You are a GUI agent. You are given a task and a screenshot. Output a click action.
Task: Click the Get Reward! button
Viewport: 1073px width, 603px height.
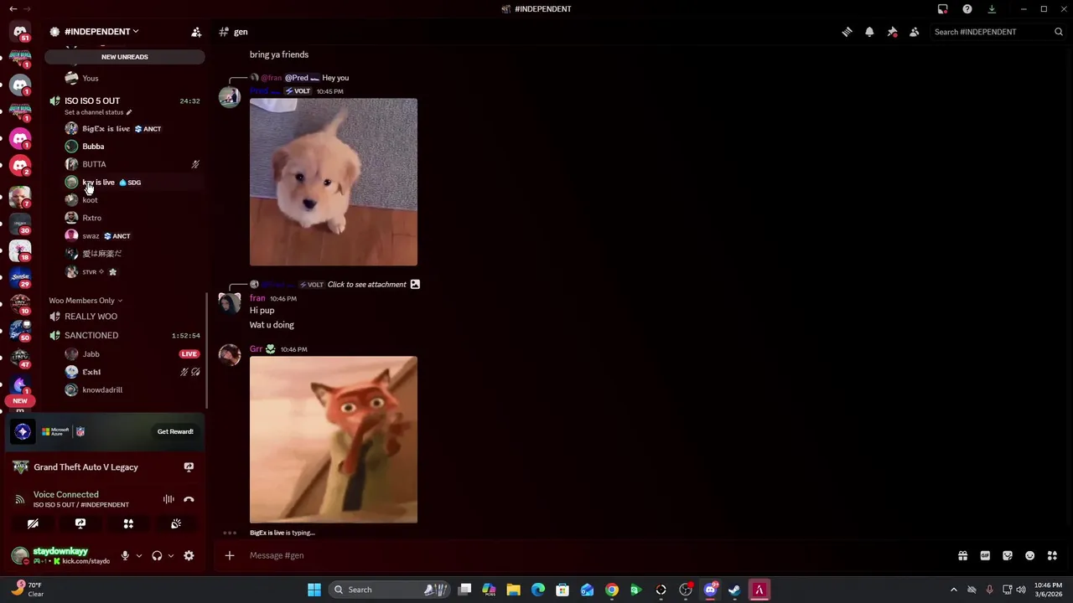click(x=175, y=431)
